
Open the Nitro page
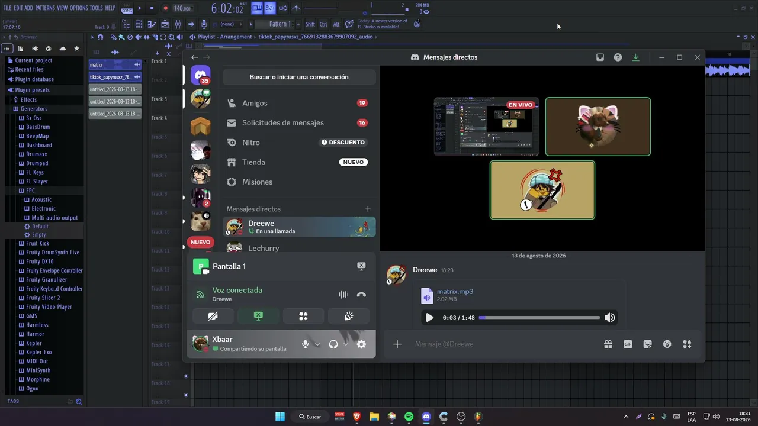pyautogui.click(x=299, y=143)
